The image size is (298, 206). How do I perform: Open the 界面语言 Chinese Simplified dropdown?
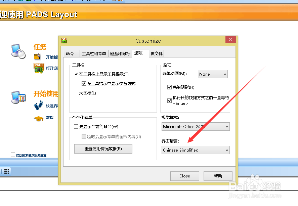click(196, 150)
